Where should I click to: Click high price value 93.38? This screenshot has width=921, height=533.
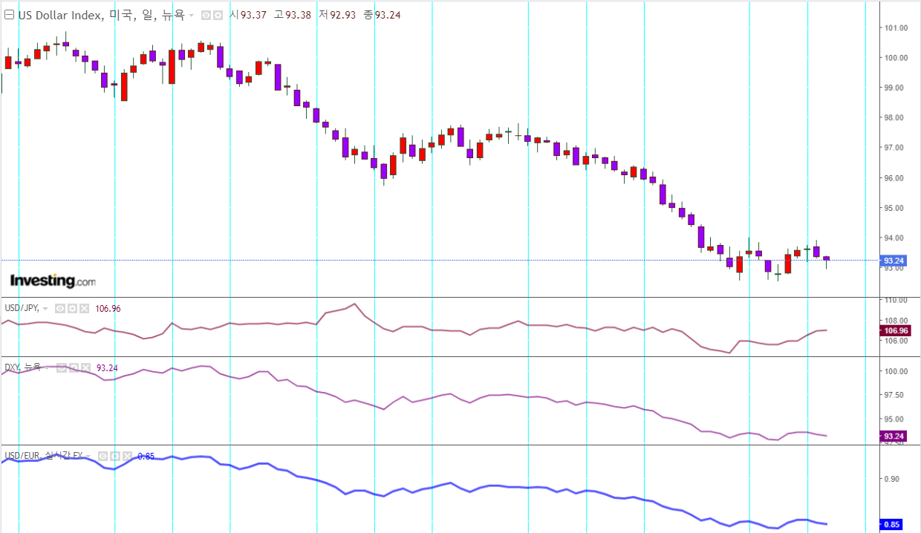[x=298, y=15]
